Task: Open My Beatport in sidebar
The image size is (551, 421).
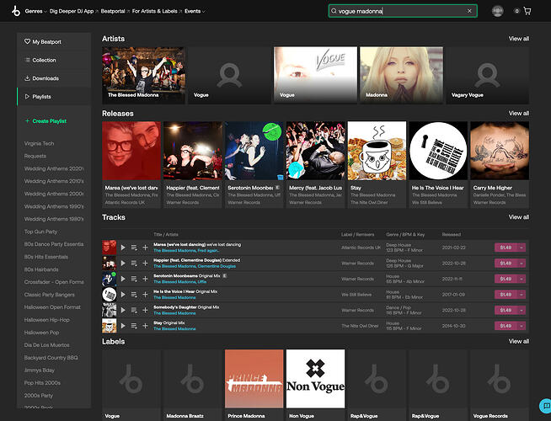Action: 54,42
